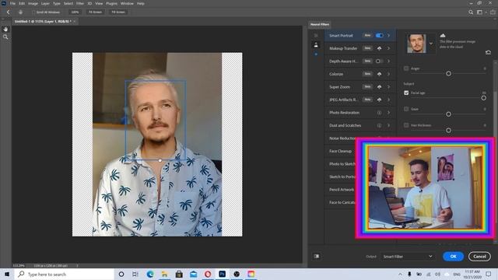Open the search icon at top right
This screenshot has width=498, height=280.
471,12
